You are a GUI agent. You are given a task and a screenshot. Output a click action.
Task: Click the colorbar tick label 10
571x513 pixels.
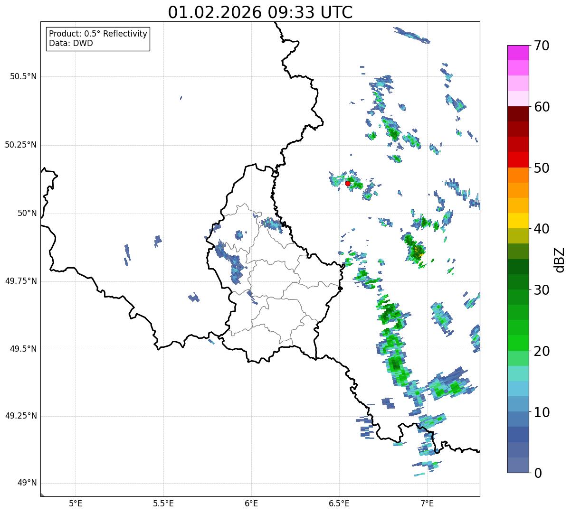(x=542, y=412)
